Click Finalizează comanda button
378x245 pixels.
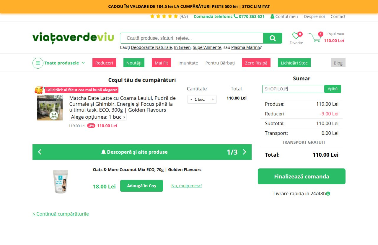[x=302, y=176]
